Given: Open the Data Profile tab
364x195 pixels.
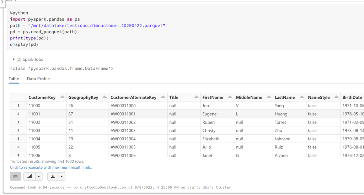Looking at the screenshot, I should [38, 78].
